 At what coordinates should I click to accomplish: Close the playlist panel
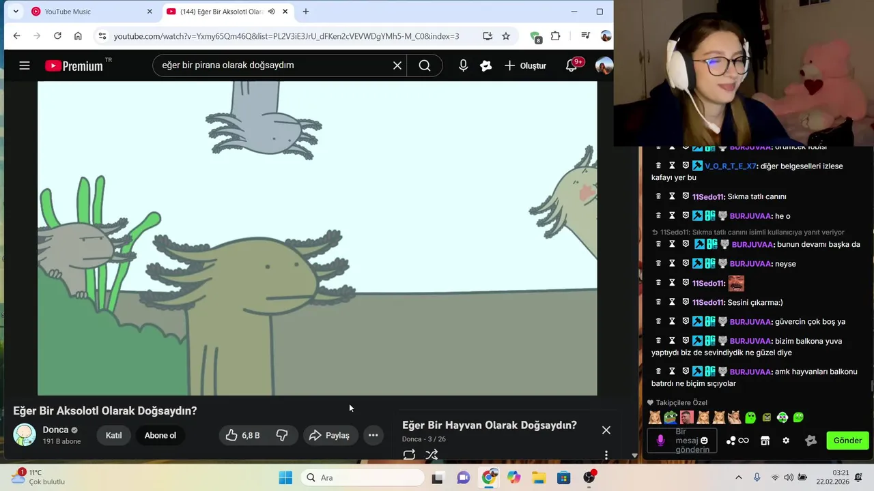tap(606, 430)
